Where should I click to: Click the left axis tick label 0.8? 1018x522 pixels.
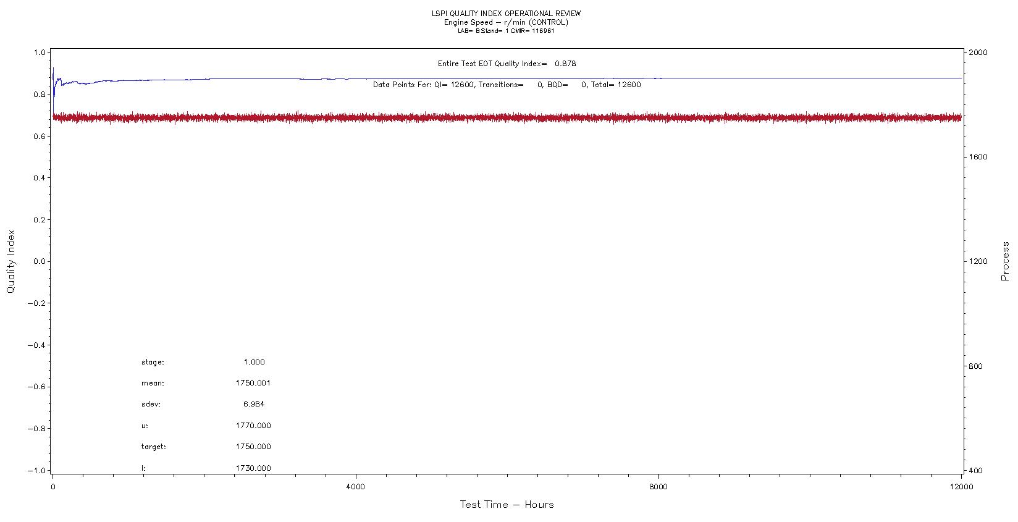(40, 95)
